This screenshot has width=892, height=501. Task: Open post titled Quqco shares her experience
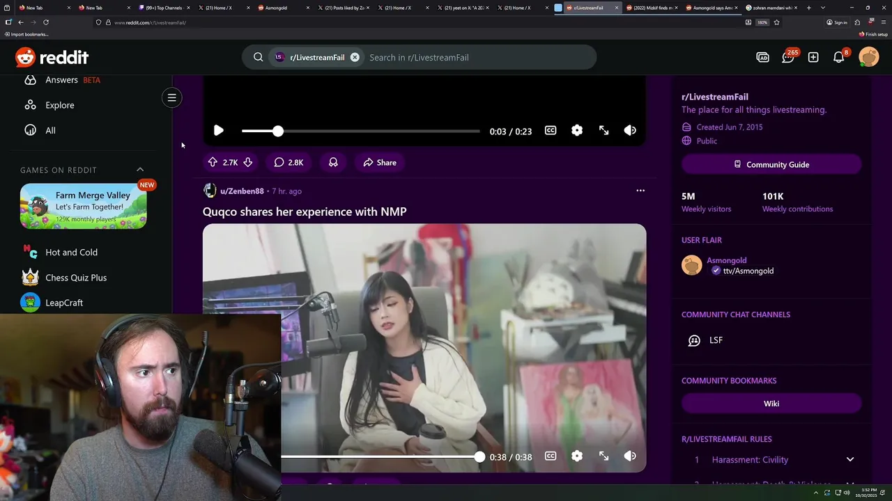click(305, 212)
